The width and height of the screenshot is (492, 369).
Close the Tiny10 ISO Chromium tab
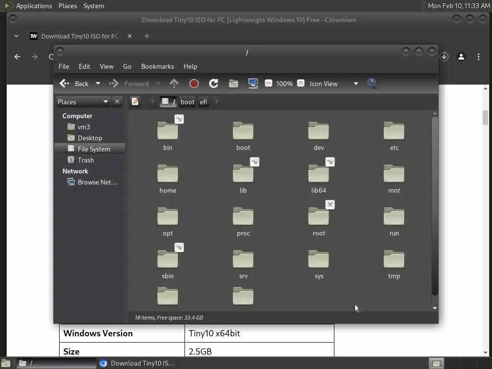tap(130, 36)
